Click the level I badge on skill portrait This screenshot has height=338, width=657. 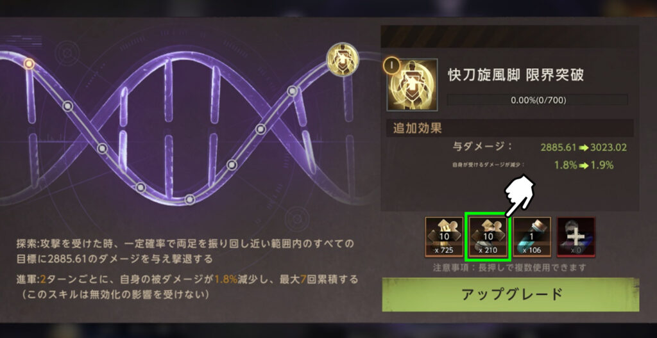[x=389, y=65]
